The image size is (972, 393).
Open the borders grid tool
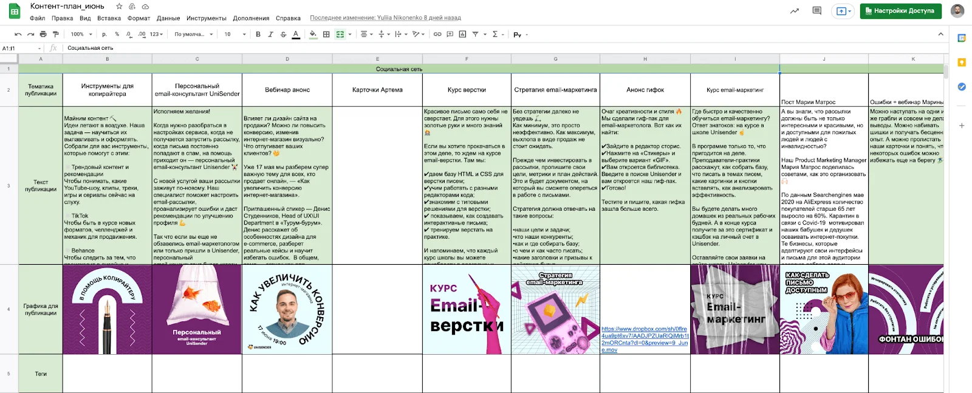coord(326,35)
